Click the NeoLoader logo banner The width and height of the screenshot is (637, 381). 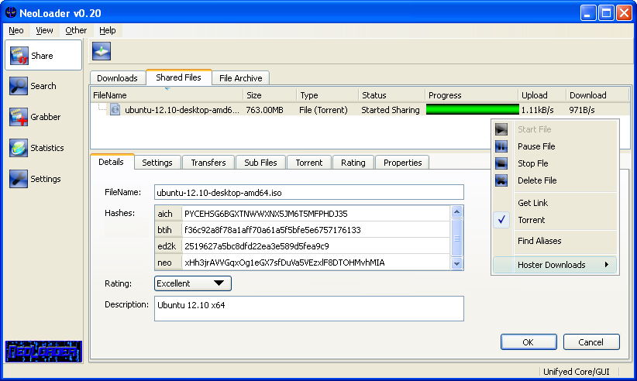pos(43,352)
